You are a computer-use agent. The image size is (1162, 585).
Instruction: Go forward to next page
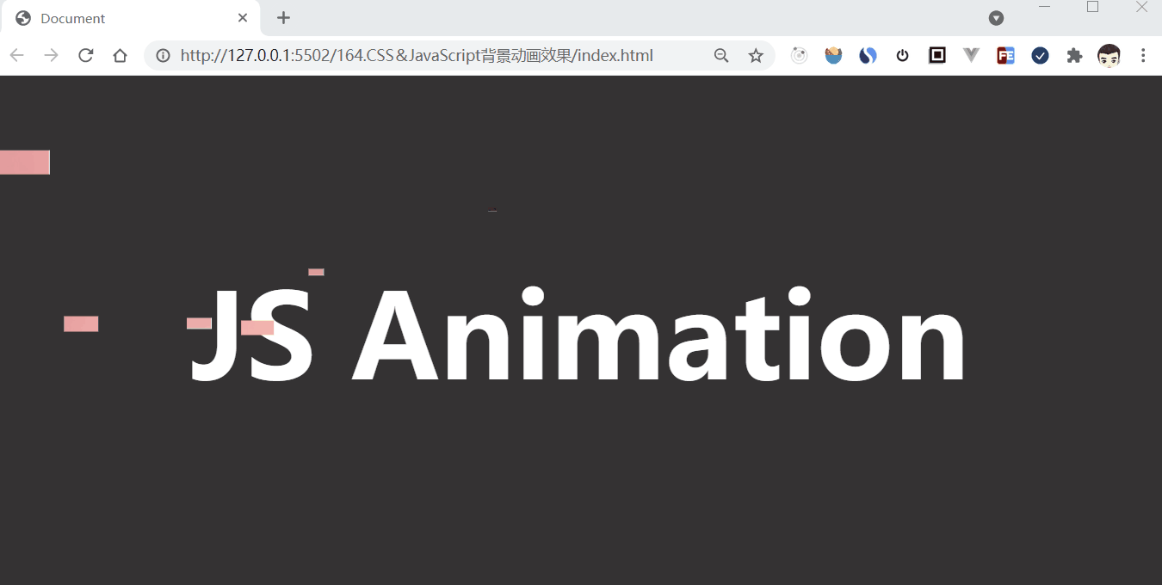[52, 56]
